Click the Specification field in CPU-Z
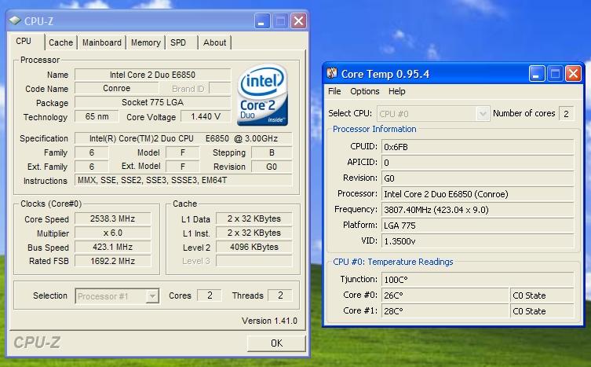This screenshot has height=367, width=591. [183, 138]
